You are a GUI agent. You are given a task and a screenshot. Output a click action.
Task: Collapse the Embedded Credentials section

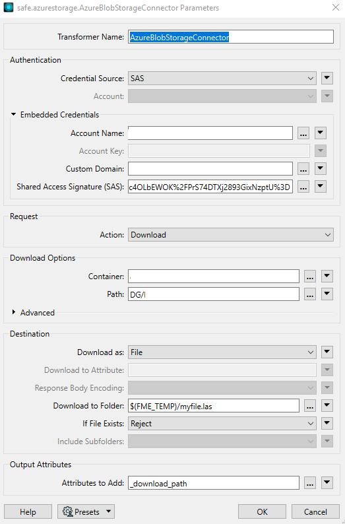pyautogui.click(x=13, y=115)
